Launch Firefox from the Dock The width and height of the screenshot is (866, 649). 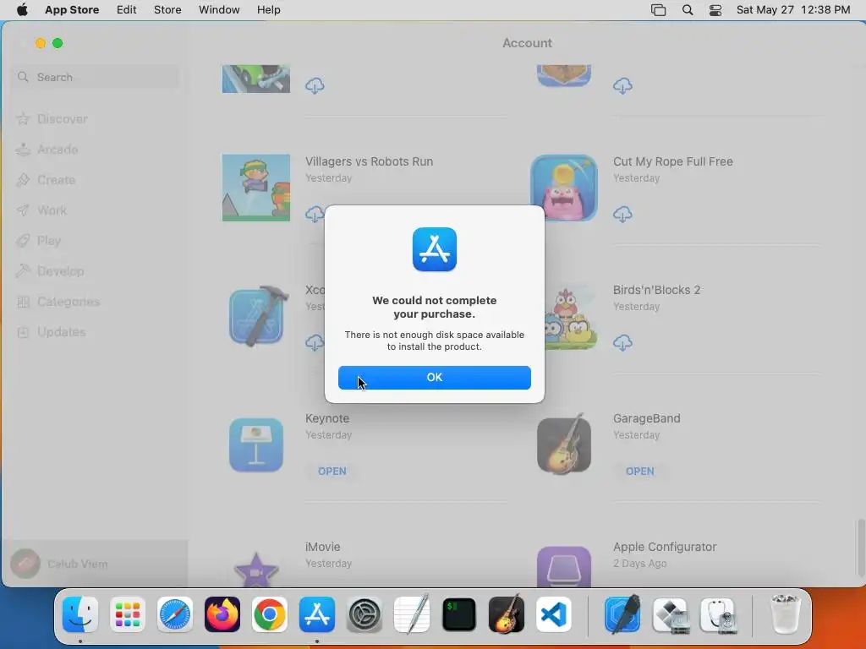222,614
